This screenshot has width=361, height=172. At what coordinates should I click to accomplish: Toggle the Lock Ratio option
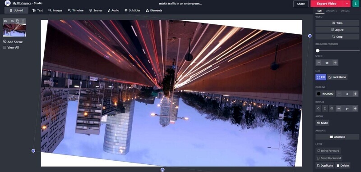point(337,77)
